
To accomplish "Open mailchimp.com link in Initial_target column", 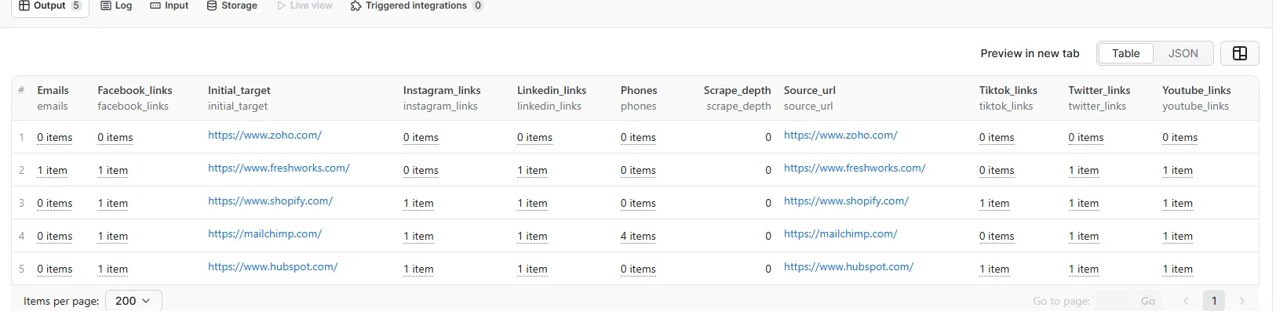I will click(264, 234).
